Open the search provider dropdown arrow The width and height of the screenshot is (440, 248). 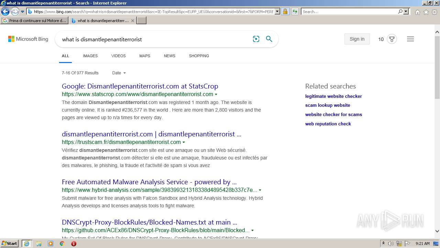click(406, 12)
